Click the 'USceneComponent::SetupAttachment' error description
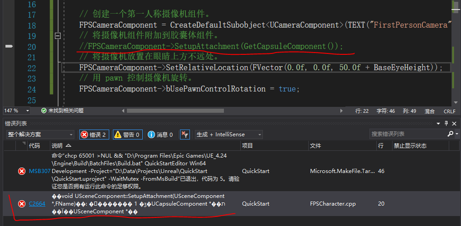 point(138,204)
